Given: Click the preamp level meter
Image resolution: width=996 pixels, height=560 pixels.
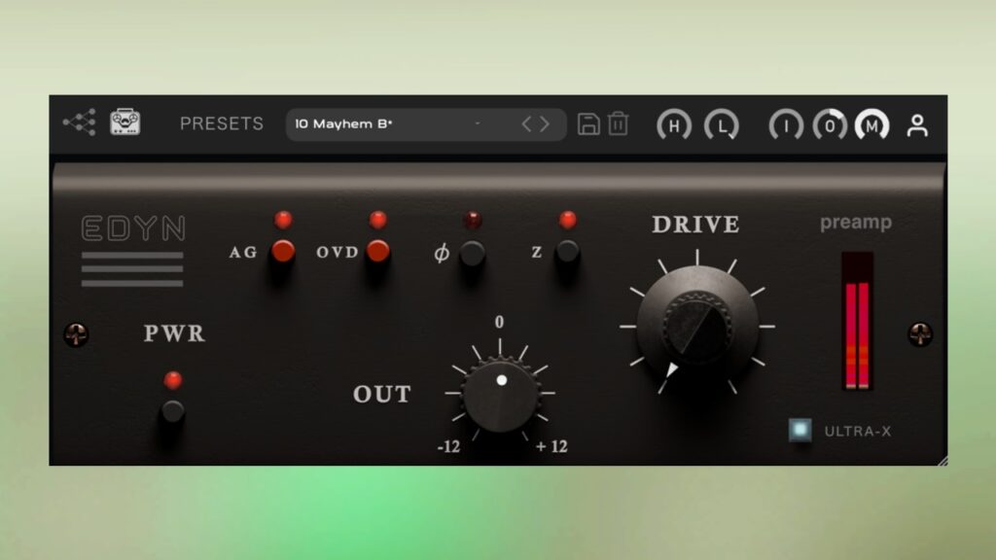Looking at the screenshot, I should (858, 321).
